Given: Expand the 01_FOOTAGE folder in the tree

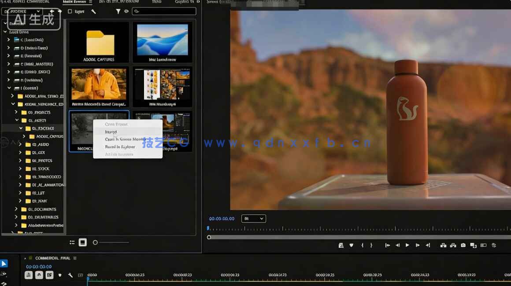Looking at the screenshot, I should 20,128.
